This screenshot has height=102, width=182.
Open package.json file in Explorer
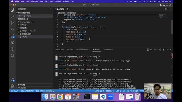(26, 34)
